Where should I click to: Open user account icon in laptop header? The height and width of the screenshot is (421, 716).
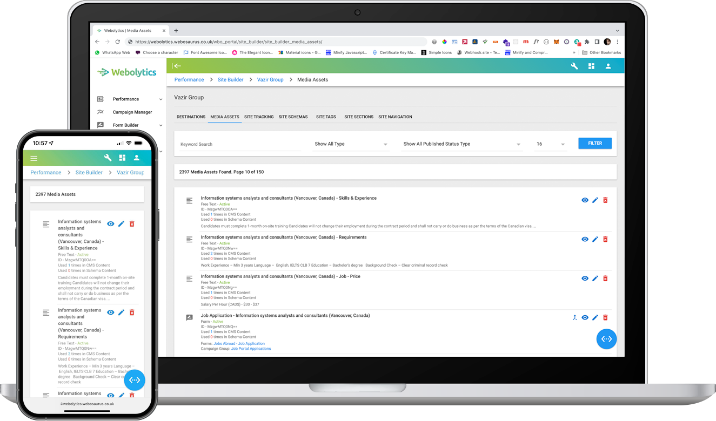click(608, 66)
